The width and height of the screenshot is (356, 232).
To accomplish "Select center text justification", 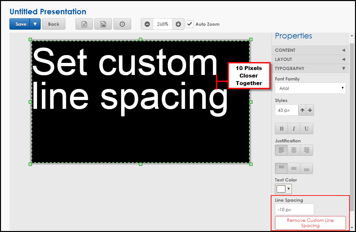I will point(294,150).
